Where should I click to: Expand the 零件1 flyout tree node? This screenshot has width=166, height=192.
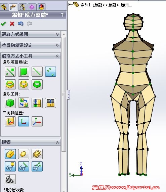click(70, 5)
